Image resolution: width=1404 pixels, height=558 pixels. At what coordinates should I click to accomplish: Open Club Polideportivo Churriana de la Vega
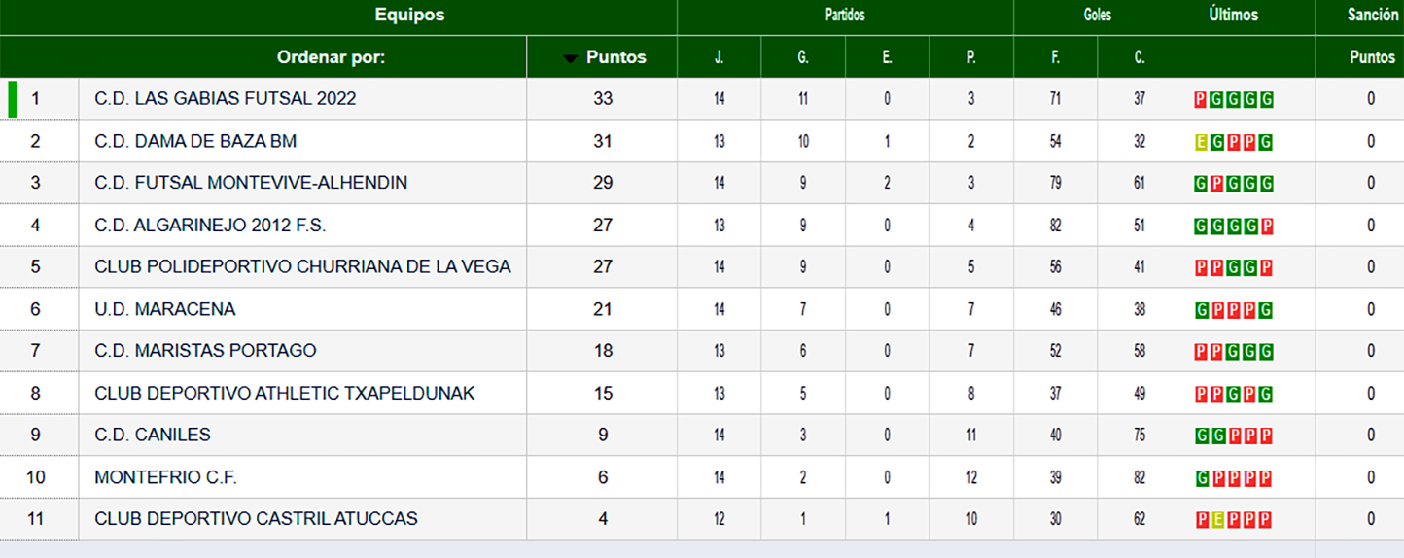[x=302, y=267]
